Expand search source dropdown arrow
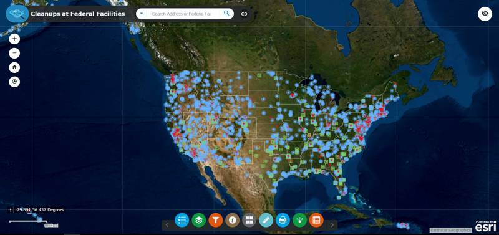The image size is (499, 235). point(142,14)
